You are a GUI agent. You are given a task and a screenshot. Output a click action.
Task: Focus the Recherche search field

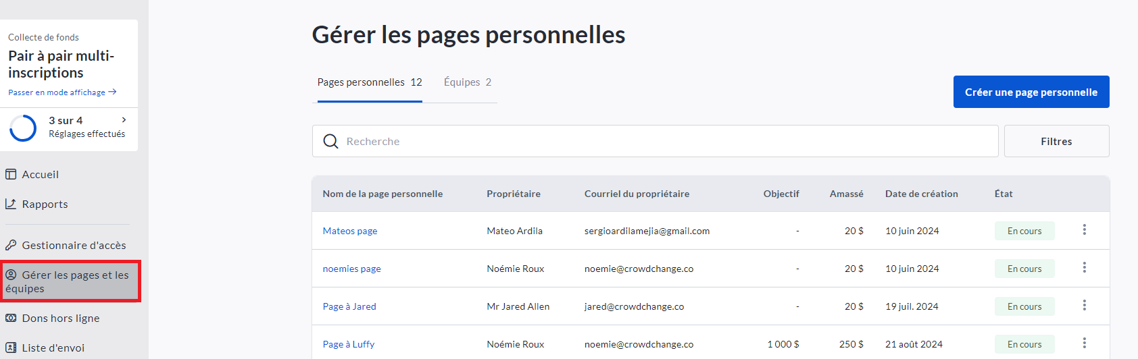coord(662,141)
